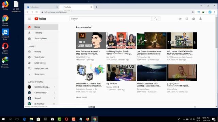Screen dimensions: 218x122
Task: Open PiXimperfect channel link
Action: coord(142,57)
